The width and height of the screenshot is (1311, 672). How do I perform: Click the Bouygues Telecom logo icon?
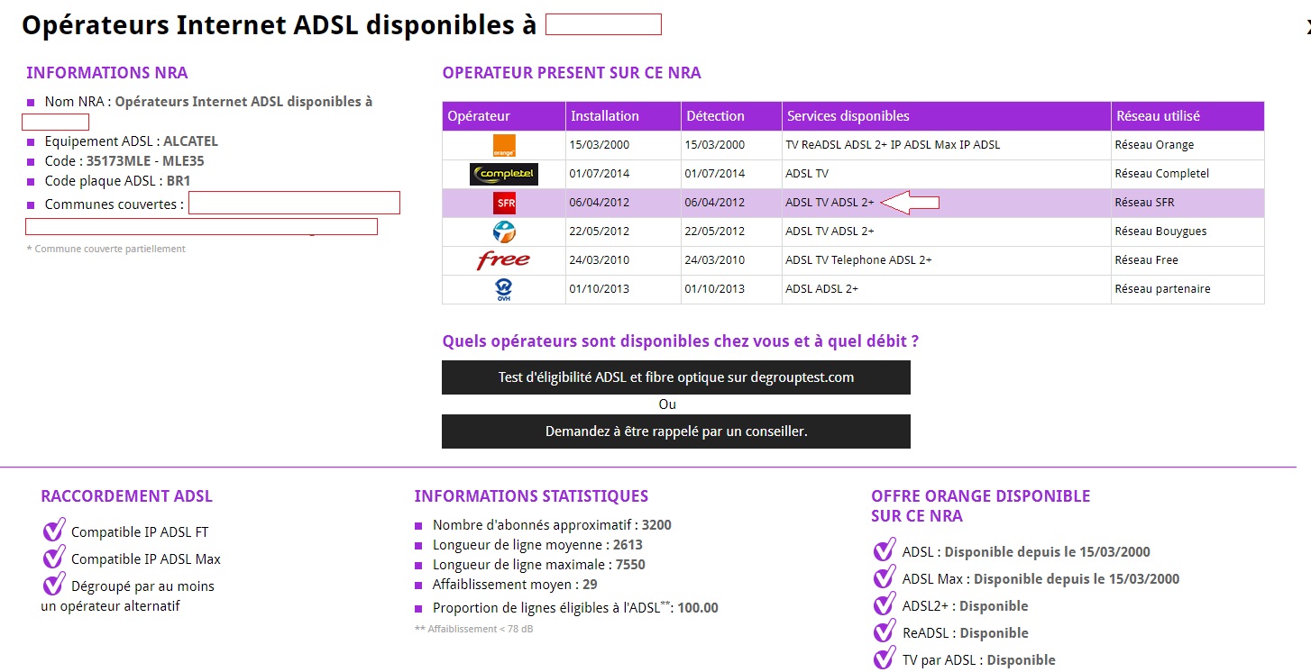[503, 231]
